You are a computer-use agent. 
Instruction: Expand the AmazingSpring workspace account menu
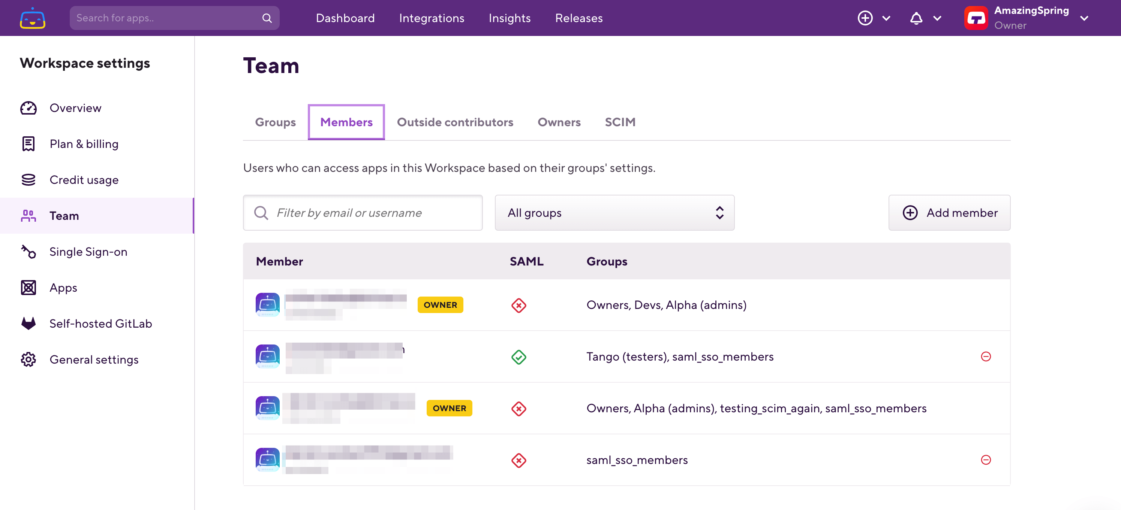(1084, 18)
